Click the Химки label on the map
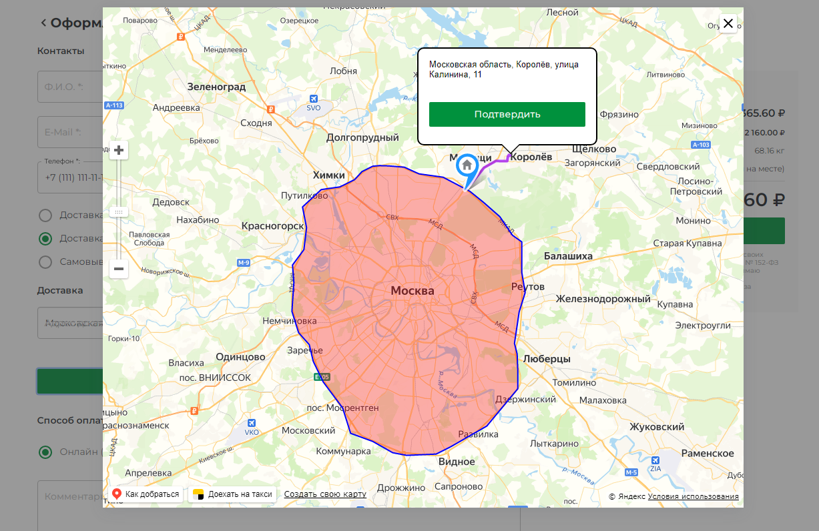Image resolution: width=819 pixels, height=531 pixels. coord(329,175)
